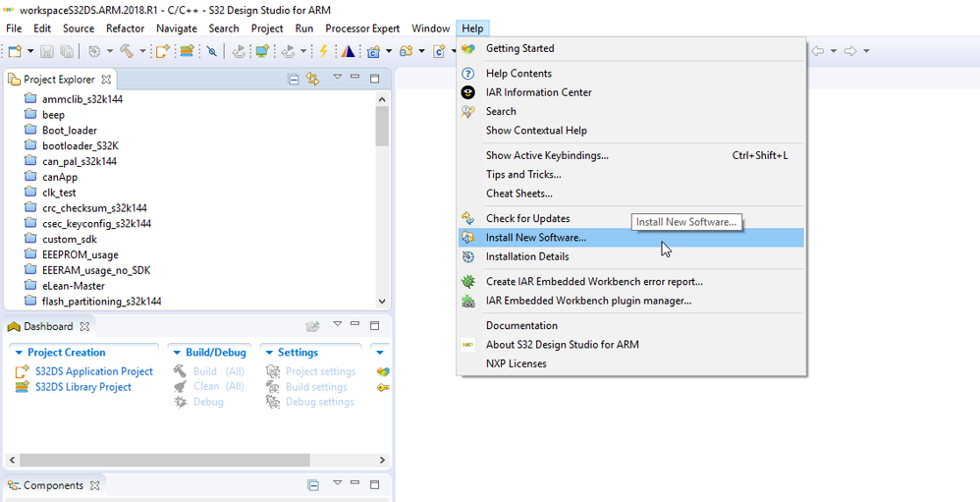Open IAR Embedded Workbench plugin manager
The image size is (980, 502).
point(630,301)
